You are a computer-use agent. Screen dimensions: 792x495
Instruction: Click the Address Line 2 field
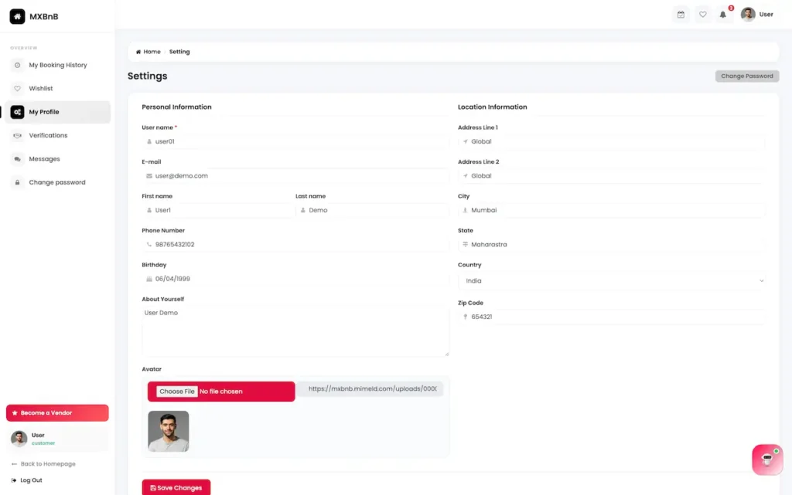coord(612,176)
